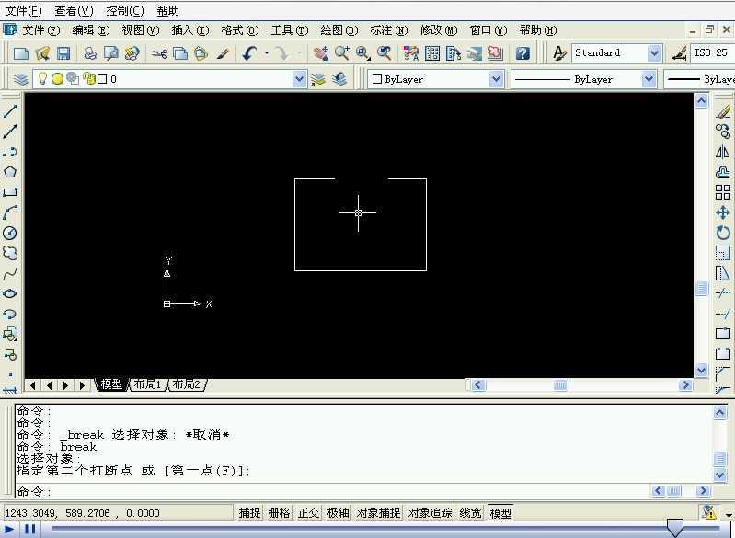Select the Rotate tool
735x538 pixels.
click(723, 233)
